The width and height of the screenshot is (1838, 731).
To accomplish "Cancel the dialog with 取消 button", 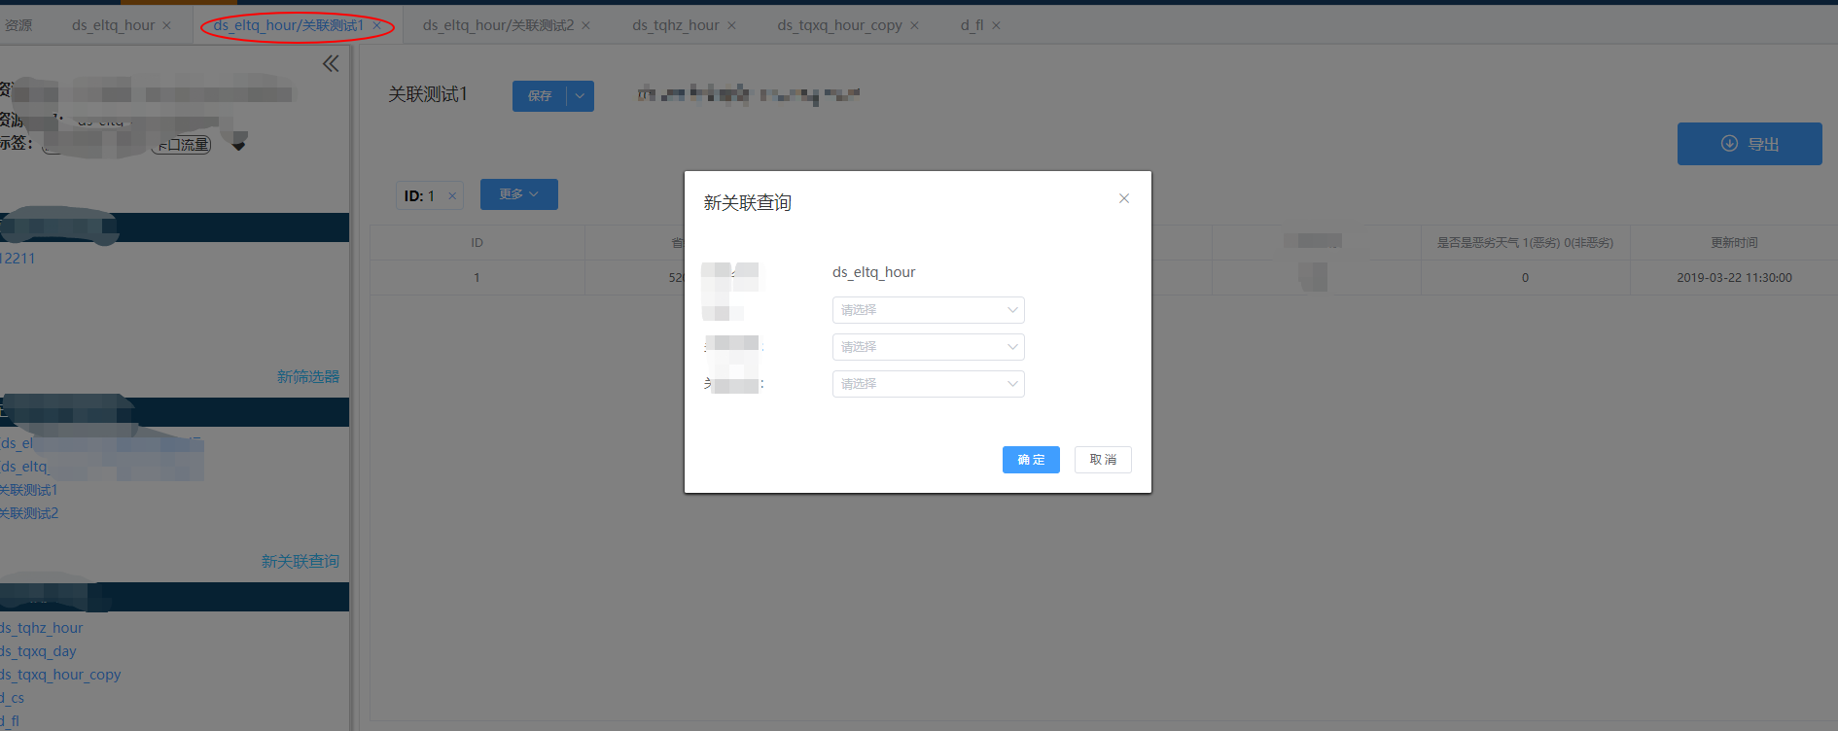I will (x=1103, y=460).
